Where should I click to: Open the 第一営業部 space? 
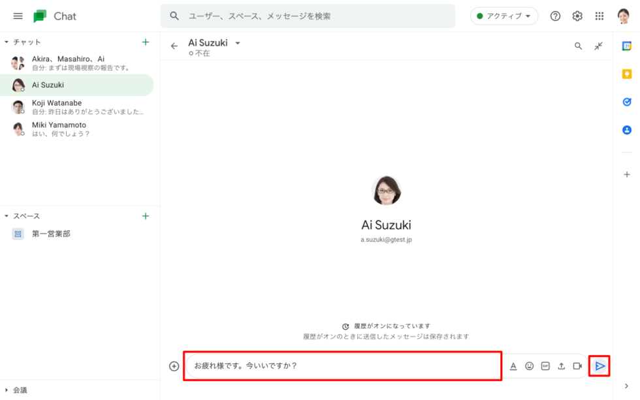[x=51, y=234]
